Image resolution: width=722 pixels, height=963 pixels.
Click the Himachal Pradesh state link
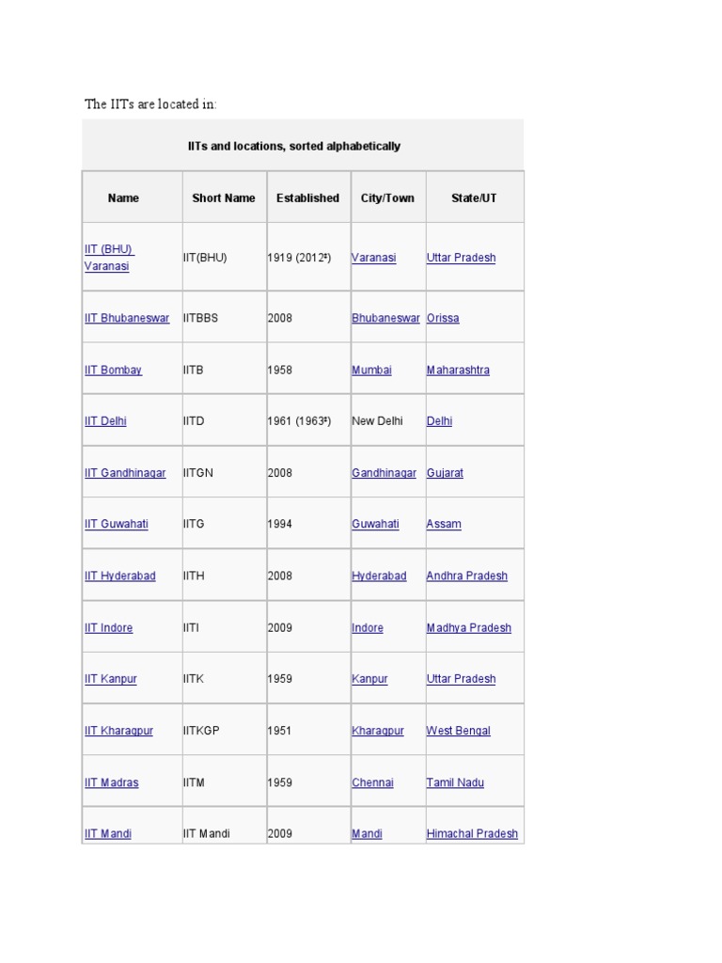[x=472, y=833]
